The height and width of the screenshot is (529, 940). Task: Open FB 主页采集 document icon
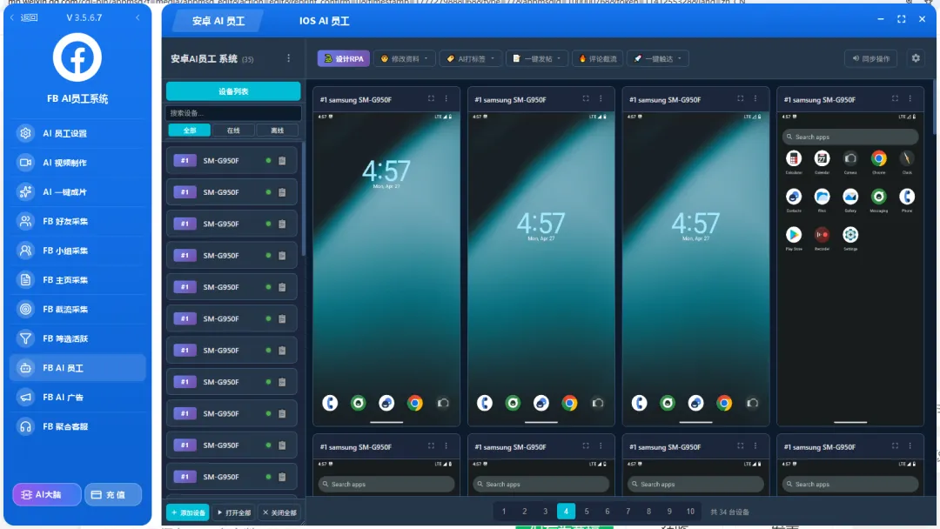25,280
